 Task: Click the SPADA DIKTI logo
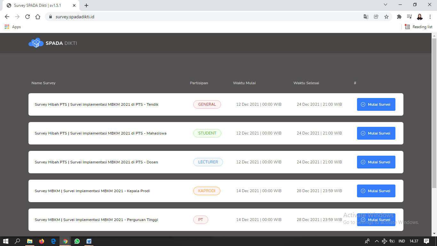[x=53, y=43]
